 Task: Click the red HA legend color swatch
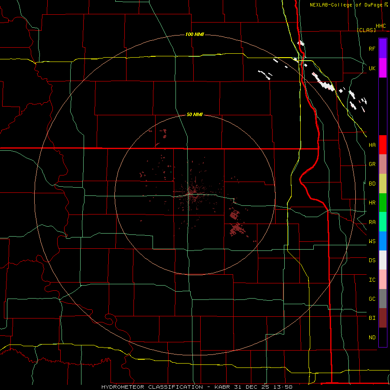[383, 145]
